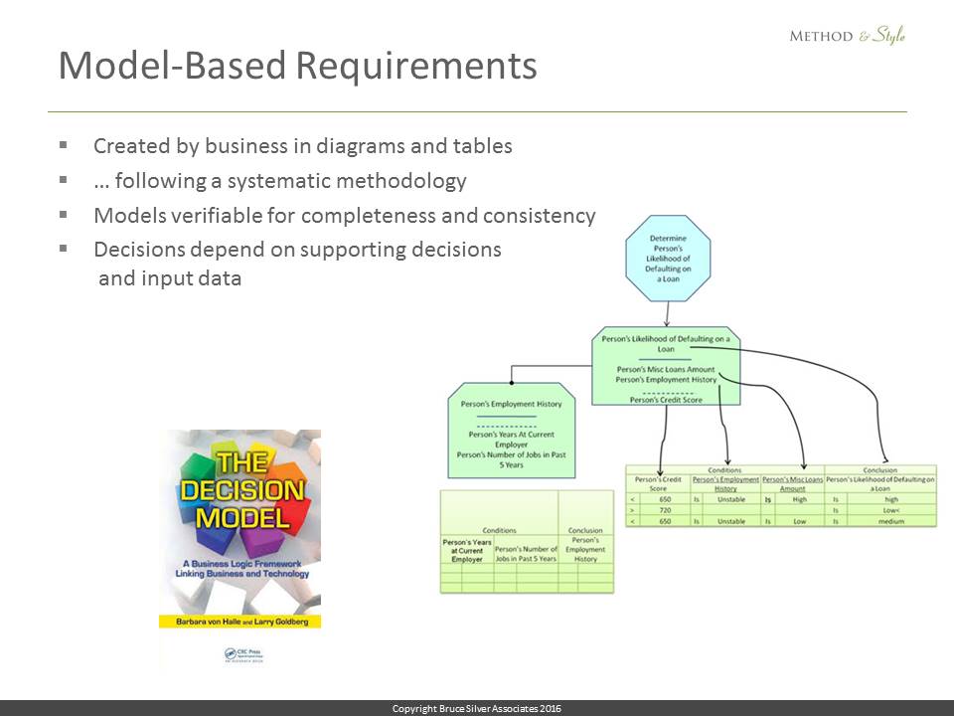Click the 'Person's Credit Score' column header
The image size is (954, 716).
tap(658, 483)
